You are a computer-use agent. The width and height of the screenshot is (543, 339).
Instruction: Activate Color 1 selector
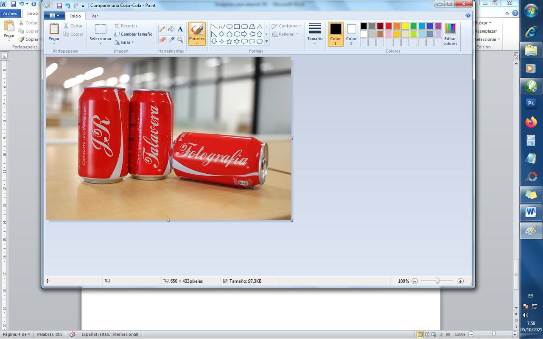pyautogui.click(x=336, y=34)
